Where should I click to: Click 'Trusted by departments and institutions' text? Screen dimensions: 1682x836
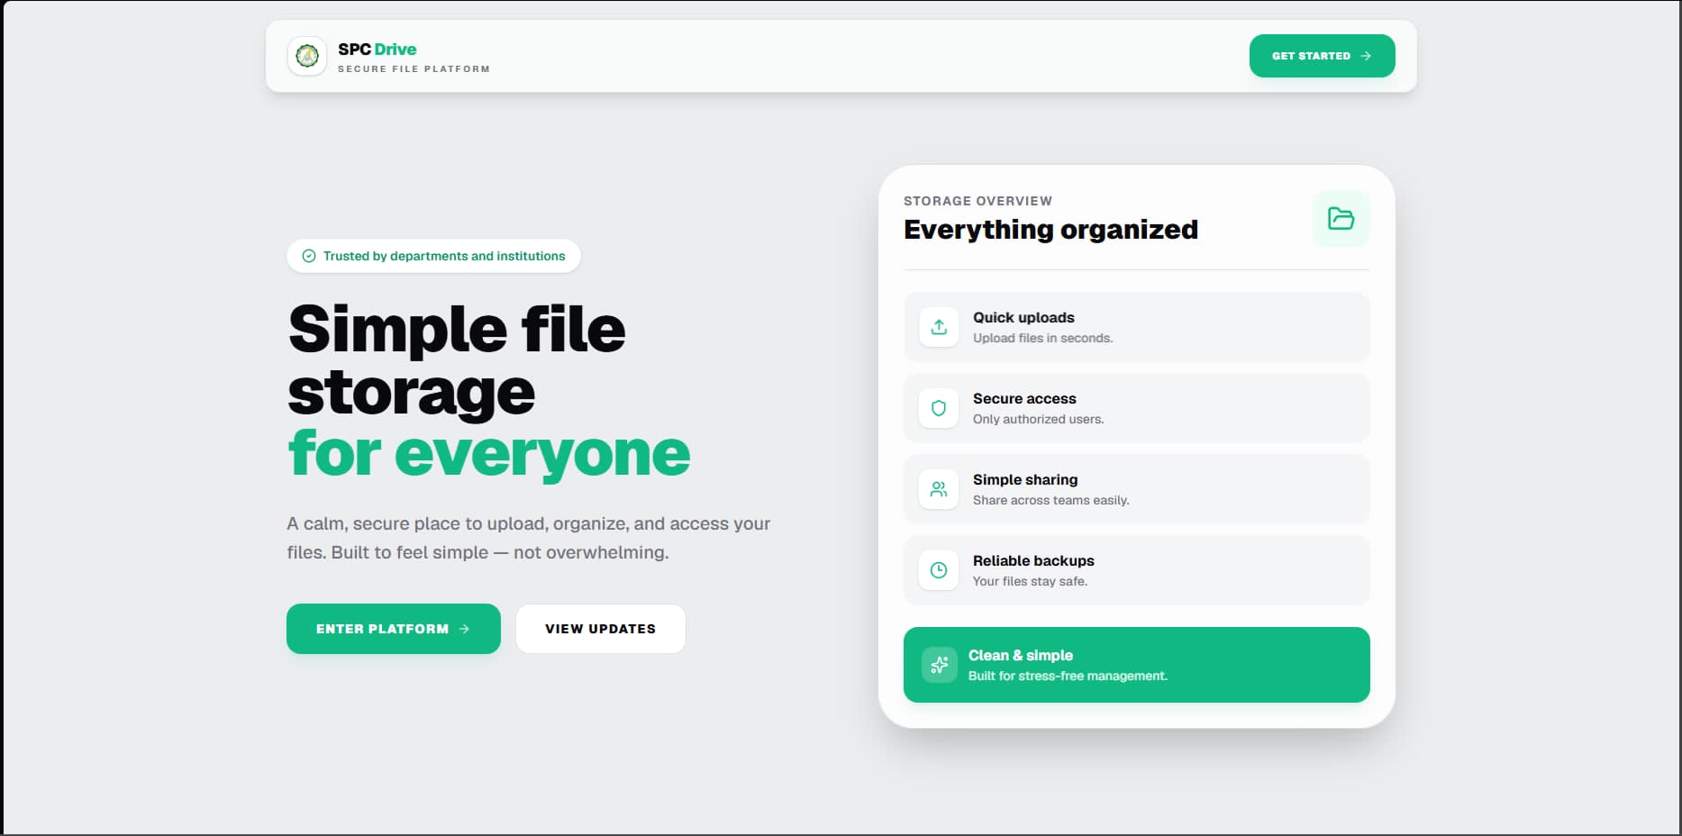444,256
